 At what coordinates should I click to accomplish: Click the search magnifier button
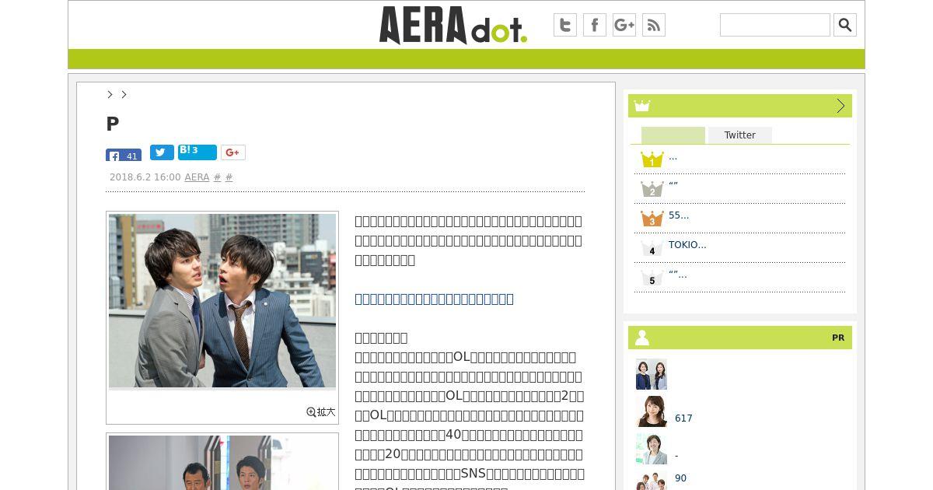845,25
